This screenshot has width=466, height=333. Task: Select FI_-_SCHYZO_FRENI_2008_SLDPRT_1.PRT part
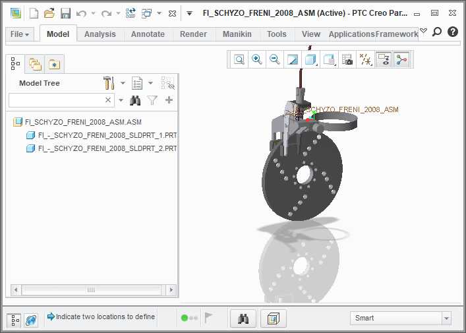(x=102, y=135)
